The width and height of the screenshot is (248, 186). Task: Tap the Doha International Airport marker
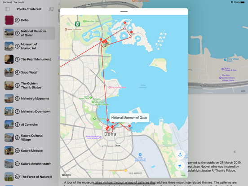click(140, 155)
